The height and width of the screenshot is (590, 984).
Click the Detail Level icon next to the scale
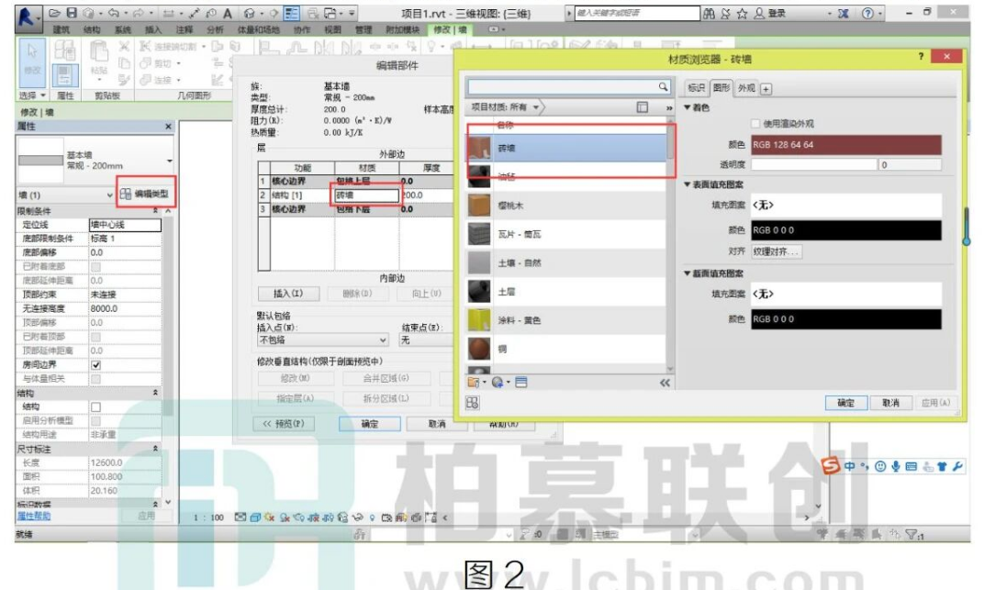[x=240, y=518]
